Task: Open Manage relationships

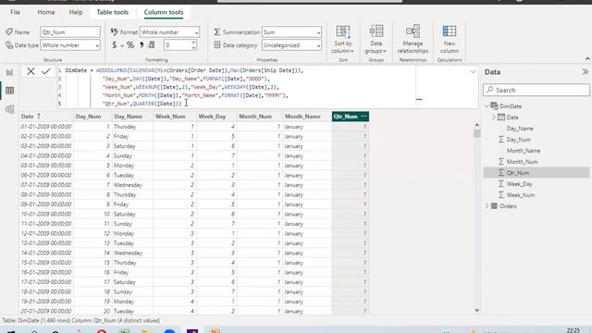Action: click(413, 40)
